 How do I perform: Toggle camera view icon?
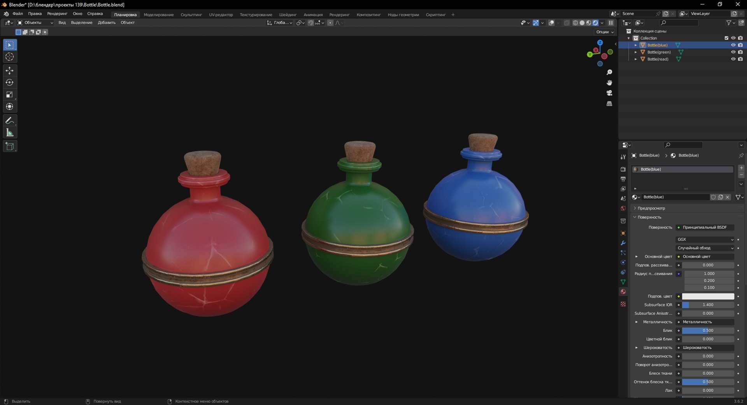(609, 93)
